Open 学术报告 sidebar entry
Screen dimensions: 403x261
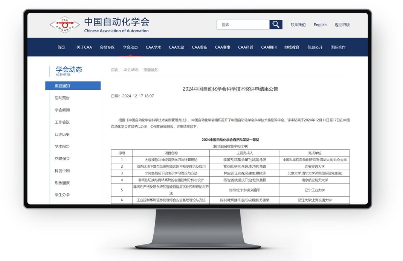pyautogui.click(x=62, y=146)
